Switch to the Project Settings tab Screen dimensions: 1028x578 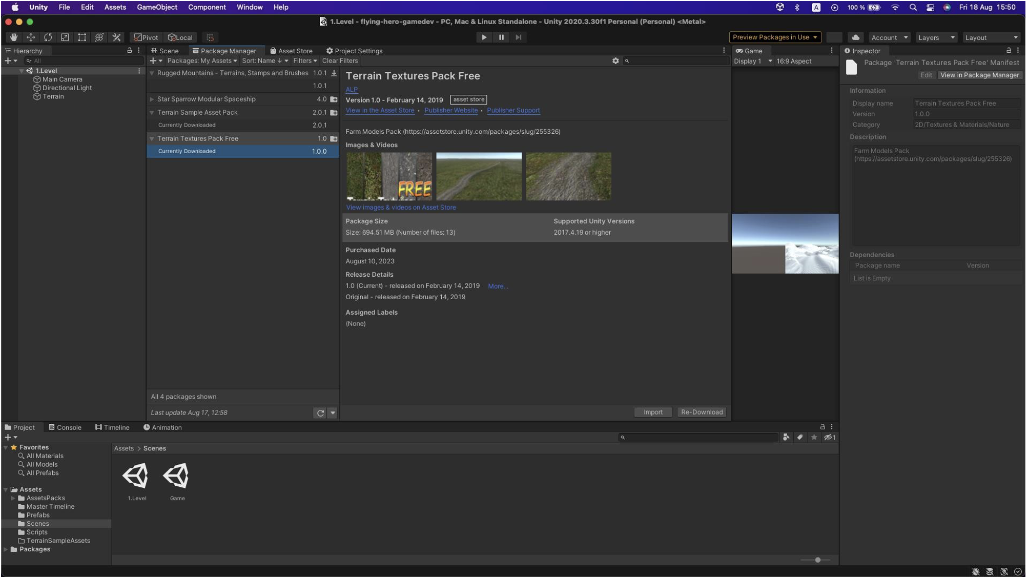(x=354, y=51)
